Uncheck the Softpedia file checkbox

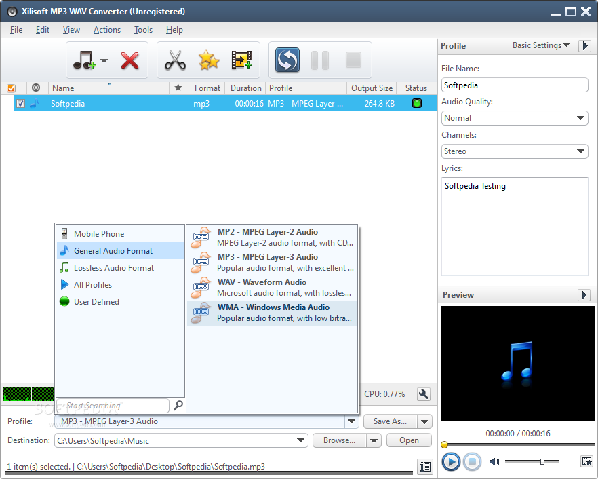pyautogui.click(x=20, y=103)
